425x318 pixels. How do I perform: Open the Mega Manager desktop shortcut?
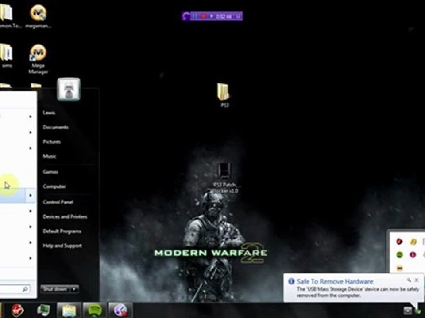point(38,59)
